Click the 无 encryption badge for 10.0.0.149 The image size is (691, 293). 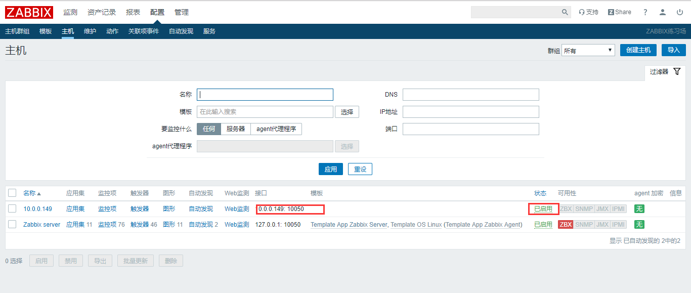coord(639,209)
